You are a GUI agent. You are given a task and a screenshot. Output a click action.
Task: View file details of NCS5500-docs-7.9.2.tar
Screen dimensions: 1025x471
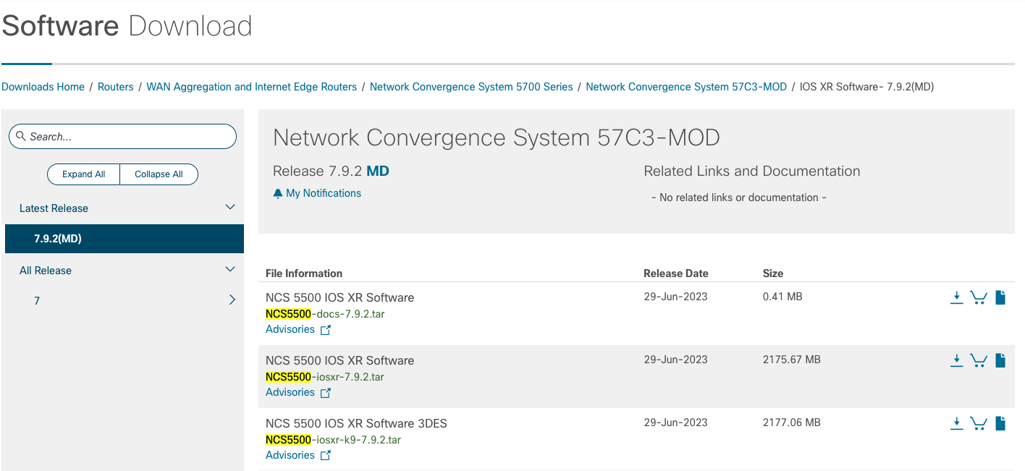1000,297
